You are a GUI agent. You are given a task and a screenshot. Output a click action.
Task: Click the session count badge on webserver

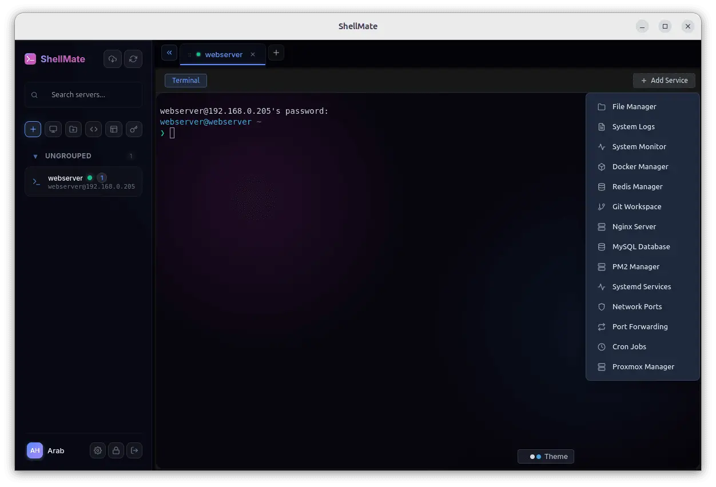pos(101,178)
